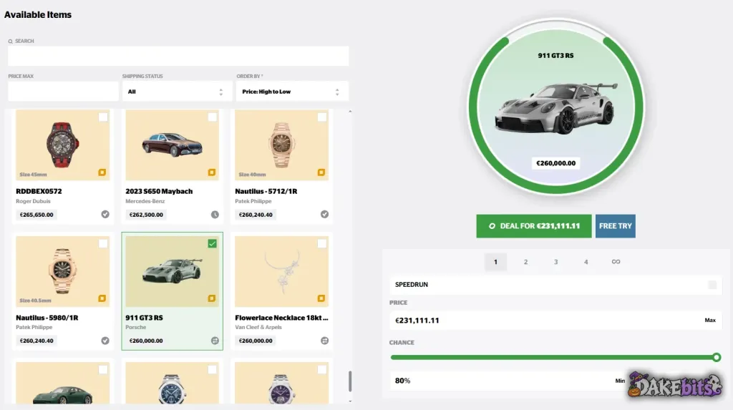This screenshot has width=733, height=410.
Task: Select the Flowerlace Necklace checkbox
Action: pos(321,243)
